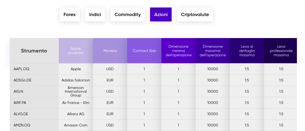The width and height of the screenshot is (305, 131).
Task: Click Leva professionale massima header
Action: point(281,51)
